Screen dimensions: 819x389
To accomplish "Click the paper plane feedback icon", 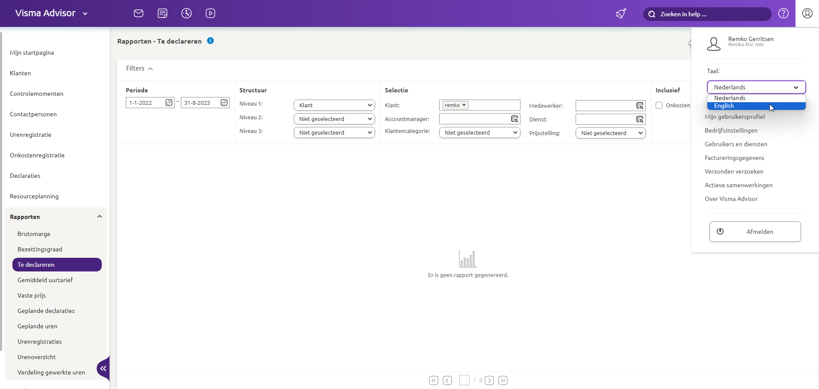I will point(621,13).
